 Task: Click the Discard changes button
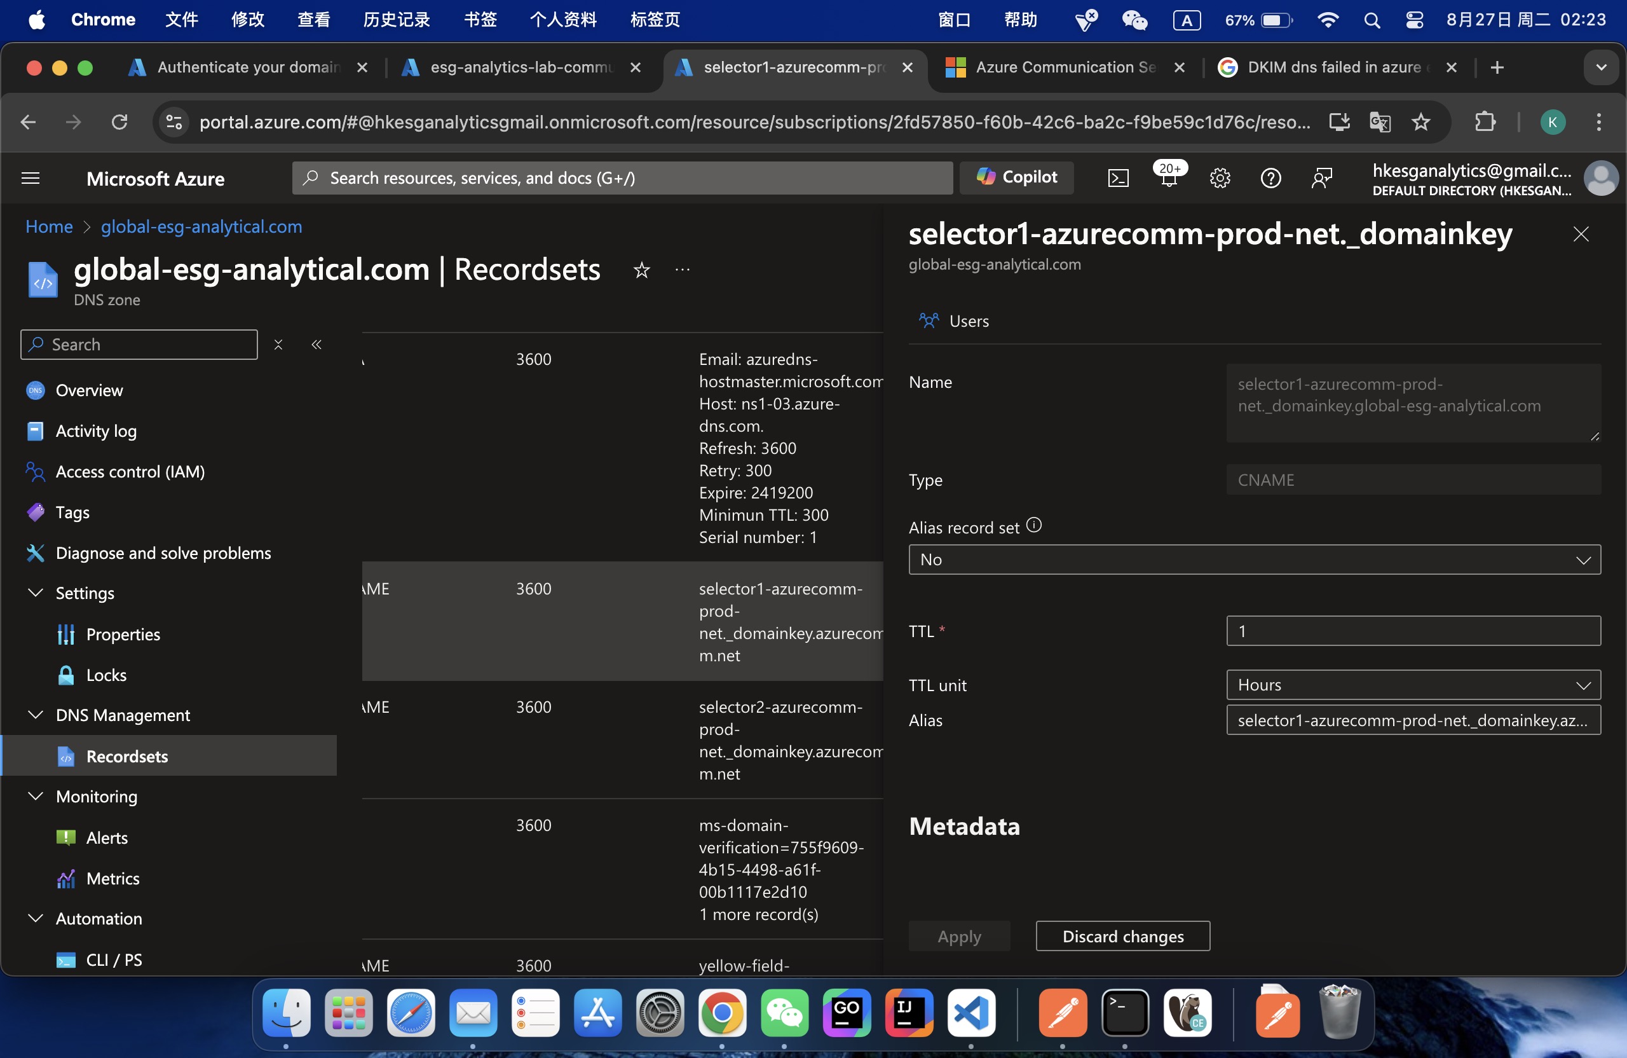click(x=1122, y=935)
